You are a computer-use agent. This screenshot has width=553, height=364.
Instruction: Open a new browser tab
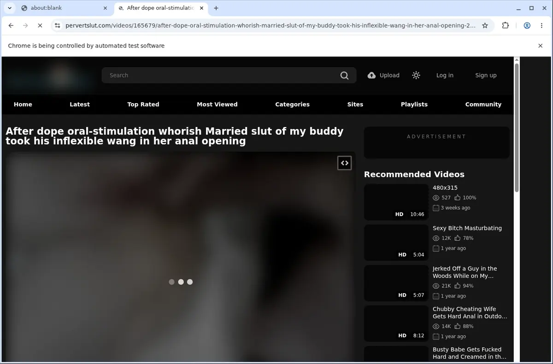click(x=216, y=8)
